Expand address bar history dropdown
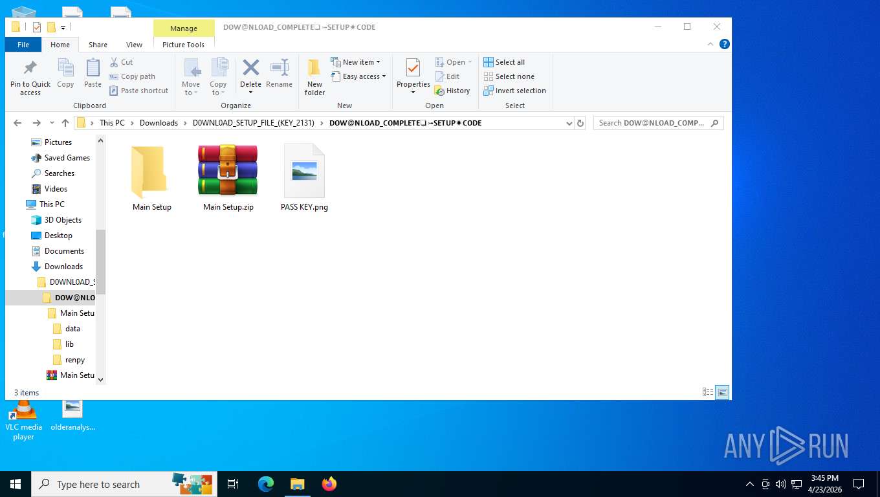This screenshot has width=880, height=497. click(569, 123)
